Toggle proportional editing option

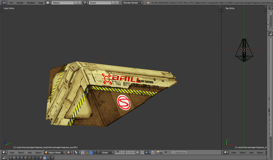[142, 152]
